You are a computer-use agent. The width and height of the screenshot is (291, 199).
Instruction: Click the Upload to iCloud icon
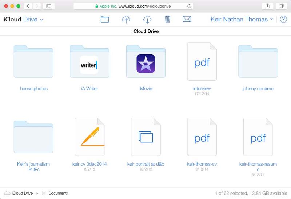[x=126, y=19]
